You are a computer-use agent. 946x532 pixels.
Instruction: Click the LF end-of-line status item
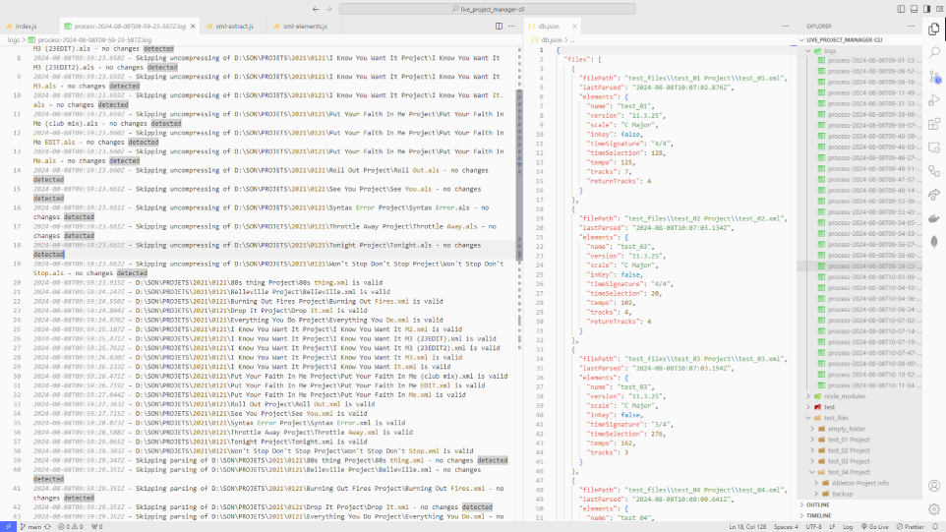[832, 526]
